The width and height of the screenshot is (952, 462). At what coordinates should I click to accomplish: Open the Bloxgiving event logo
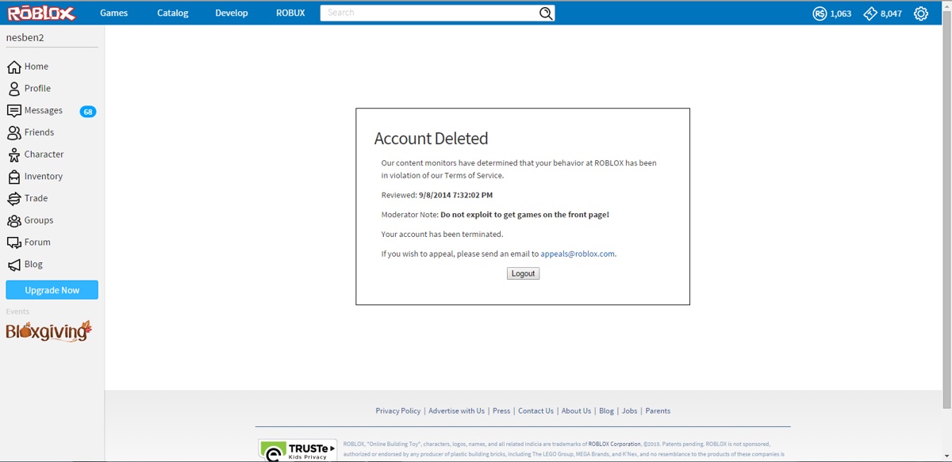[49, 330]
